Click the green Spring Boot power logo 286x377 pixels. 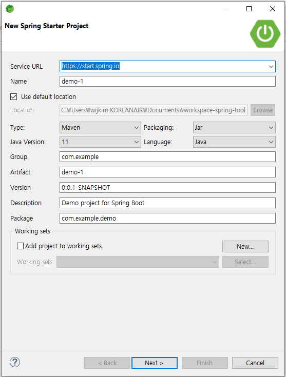(265, 34)
